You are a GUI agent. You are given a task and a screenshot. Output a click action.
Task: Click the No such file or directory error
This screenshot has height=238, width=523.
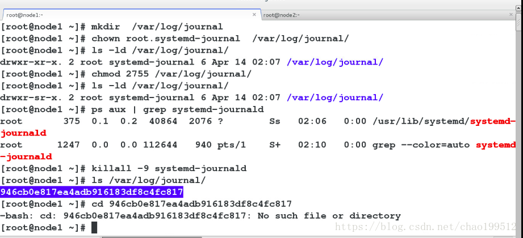[x=329, y=216]
